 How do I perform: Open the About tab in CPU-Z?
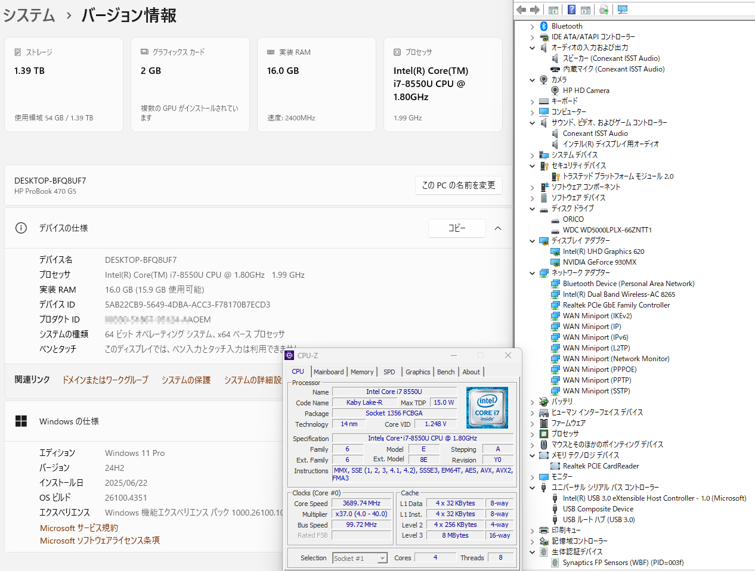[471, 372]
